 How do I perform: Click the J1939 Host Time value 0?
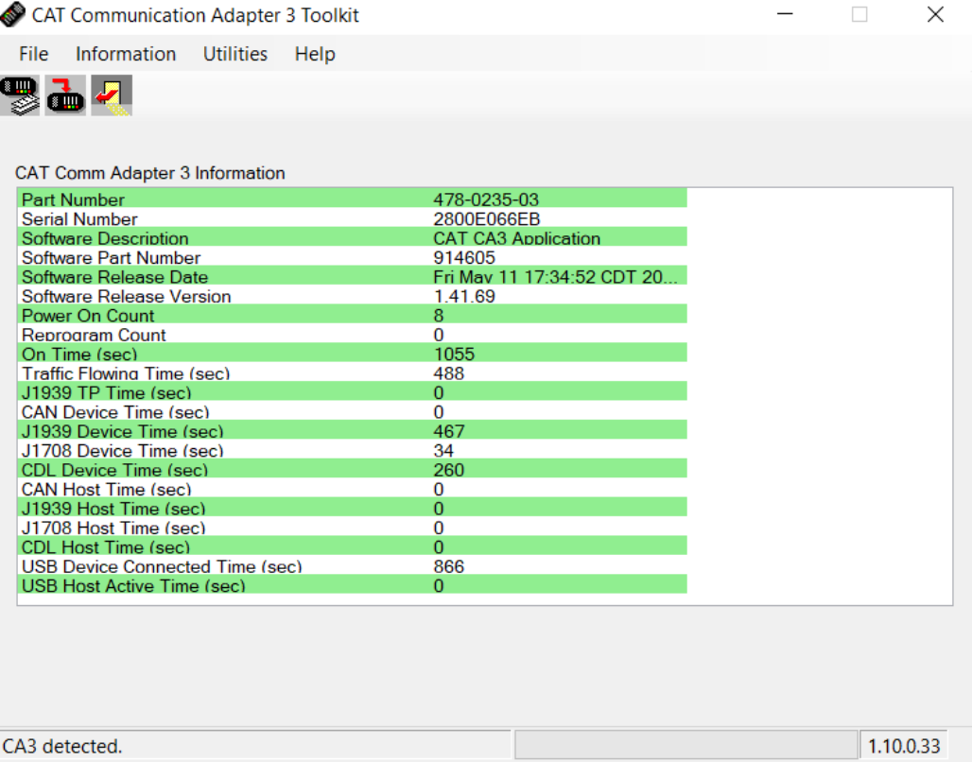439,509
